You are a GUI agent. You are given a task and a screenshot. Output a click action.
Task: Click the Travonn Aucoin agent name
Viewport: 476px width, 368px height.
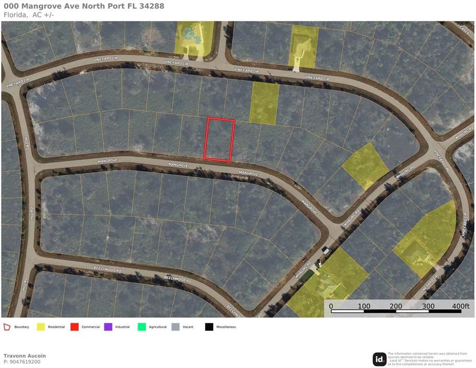pyautogui.click(x=25, y=355)
